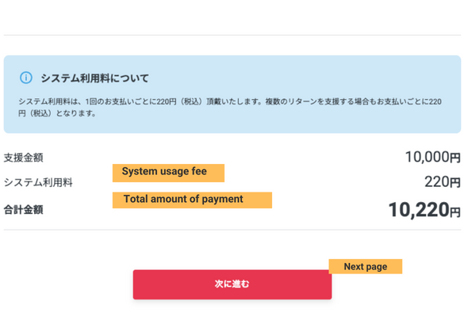
Task: Select the システム利用料 row label
Action: (x=38, y=182)
